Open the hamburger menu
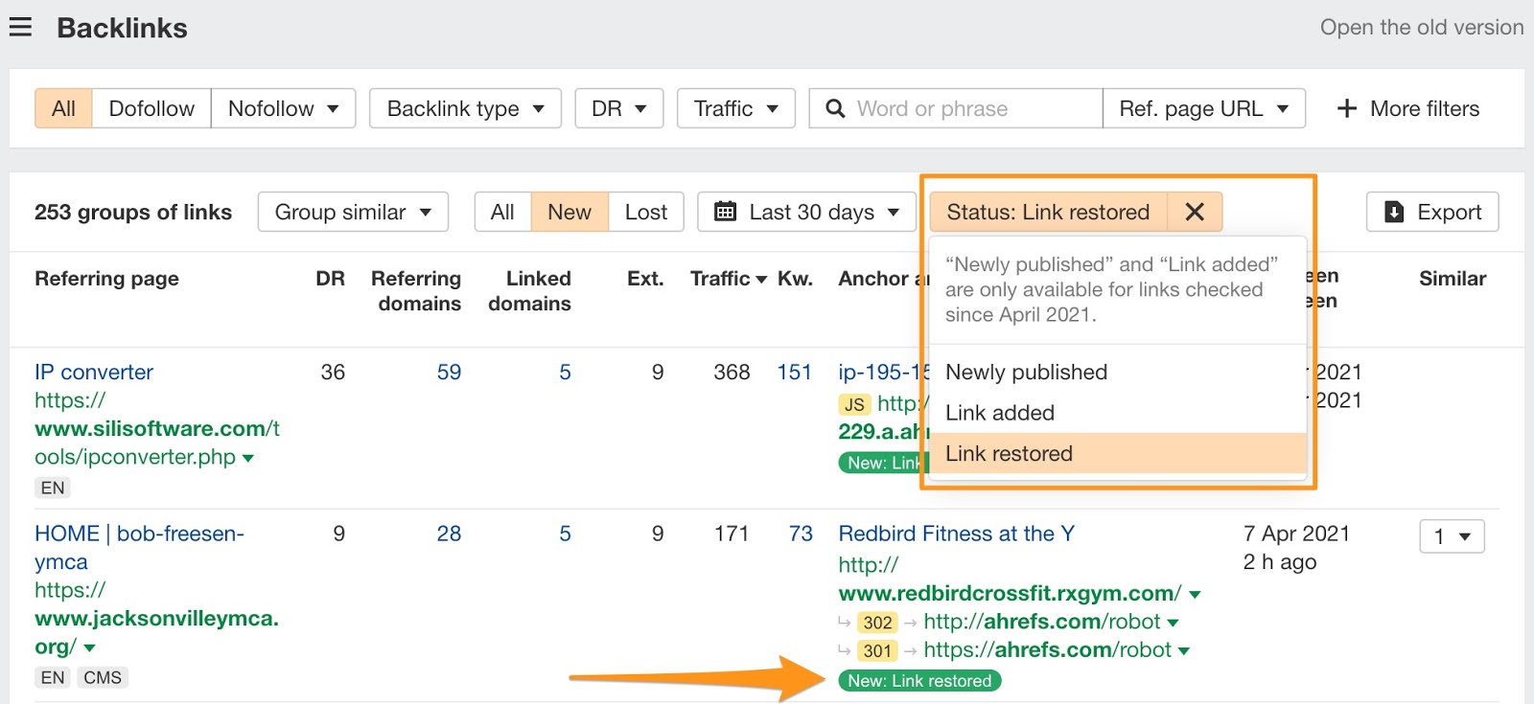The image size is (1534, 704). 20,27
